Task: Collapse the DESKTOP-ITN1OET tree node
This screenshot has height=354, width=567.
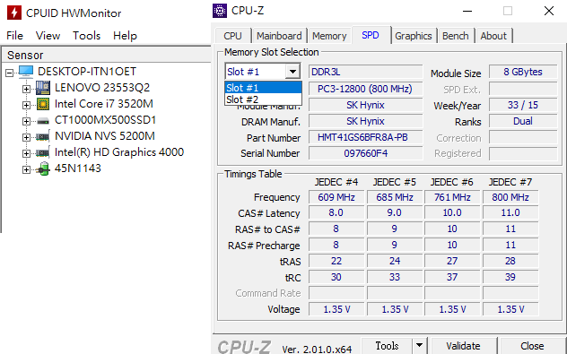Action: [9, 73]
